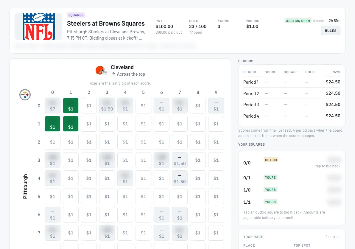Click the NFL logo thumbnail
The width and height of the screenshot is (355, 249).
click(38, 27)
